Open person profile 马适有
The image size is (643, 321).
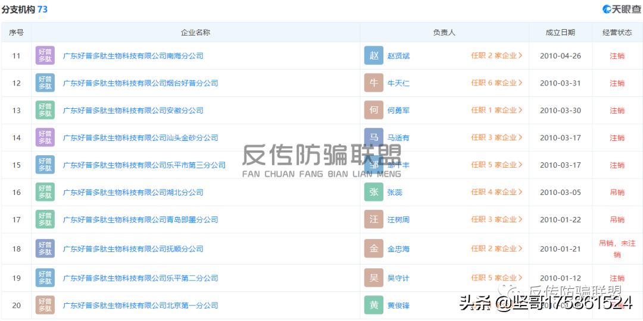tap(398, 137)
